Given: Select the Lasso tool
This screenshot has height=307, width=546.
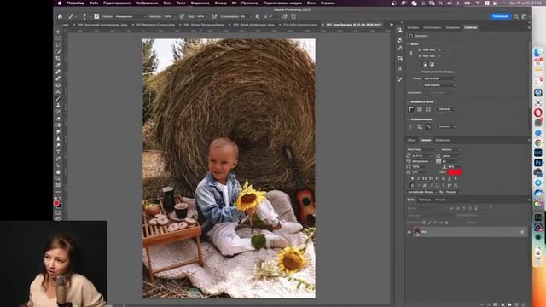Looking at the screenshot, I should tap(58, 45).
